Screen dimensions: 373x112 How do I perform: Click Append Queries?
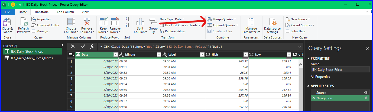point(223,25)
